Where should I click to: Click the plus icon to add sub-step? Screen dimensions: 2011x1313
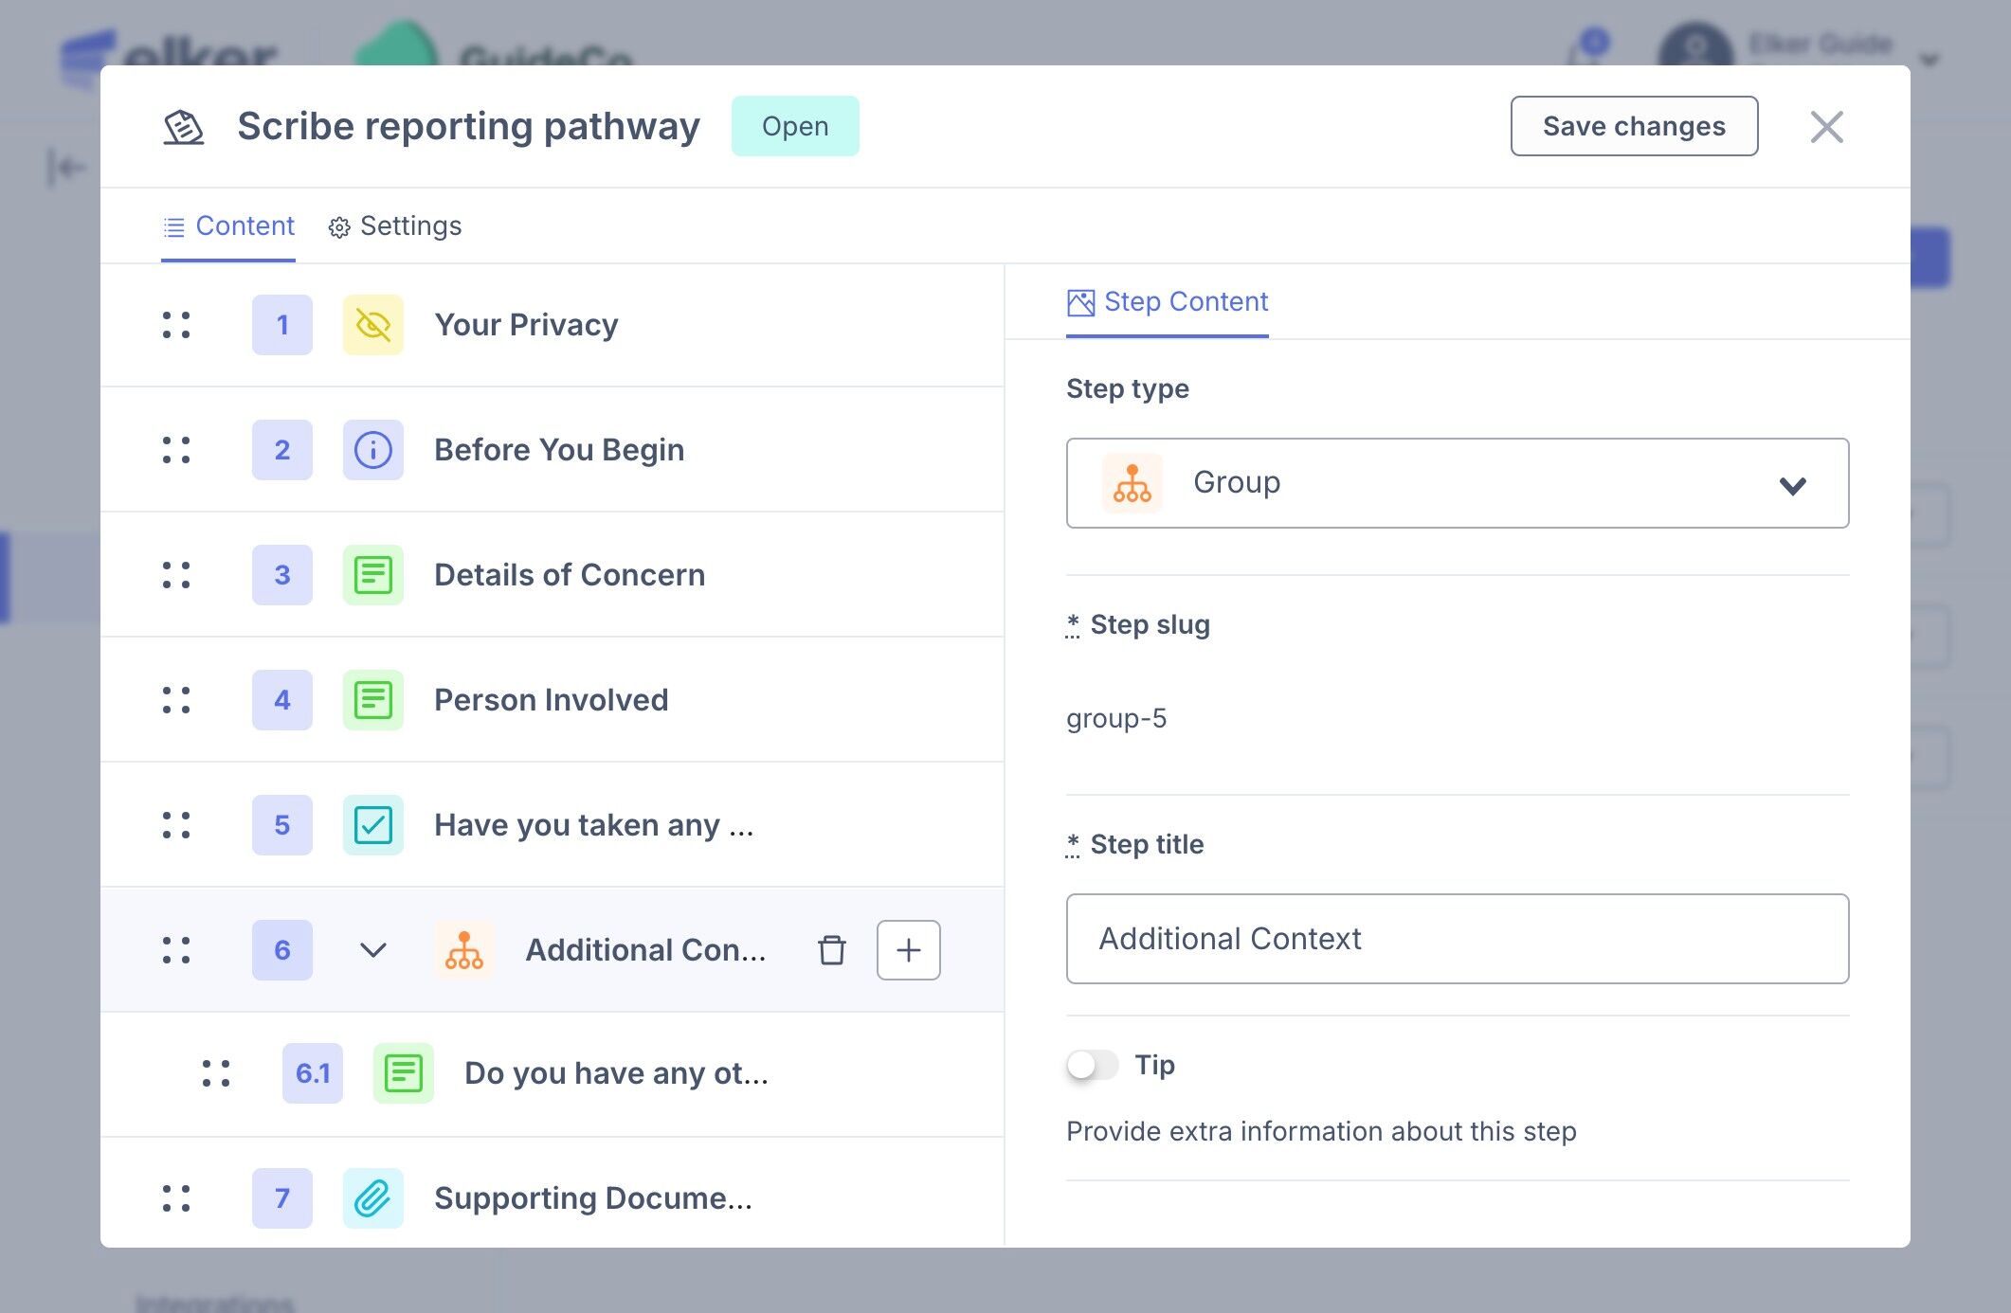point(908,950)
